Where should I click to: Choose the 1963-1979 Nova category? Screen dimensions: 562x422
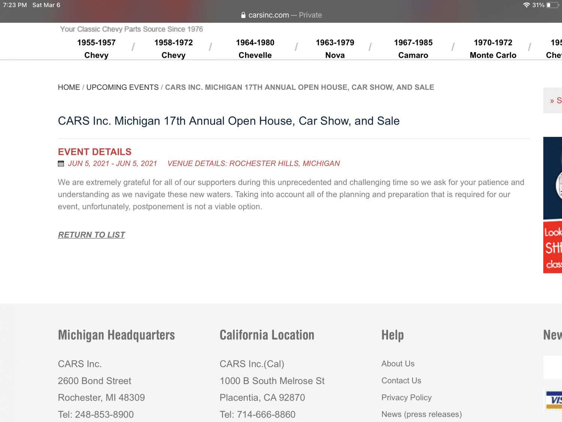tap(335, 49)
